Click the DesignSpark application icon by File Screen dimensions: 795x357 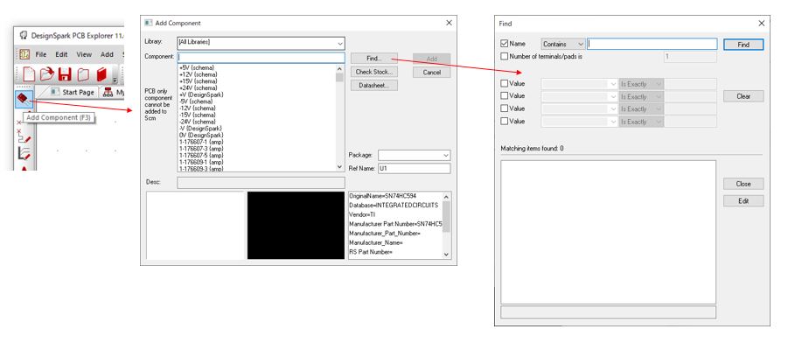tap(24, 54)
